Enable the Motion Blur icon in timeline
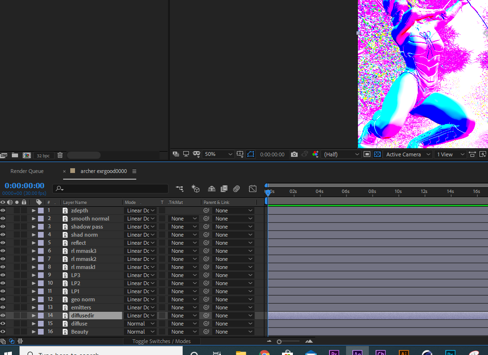488x355 pixels. pos(236,189)
